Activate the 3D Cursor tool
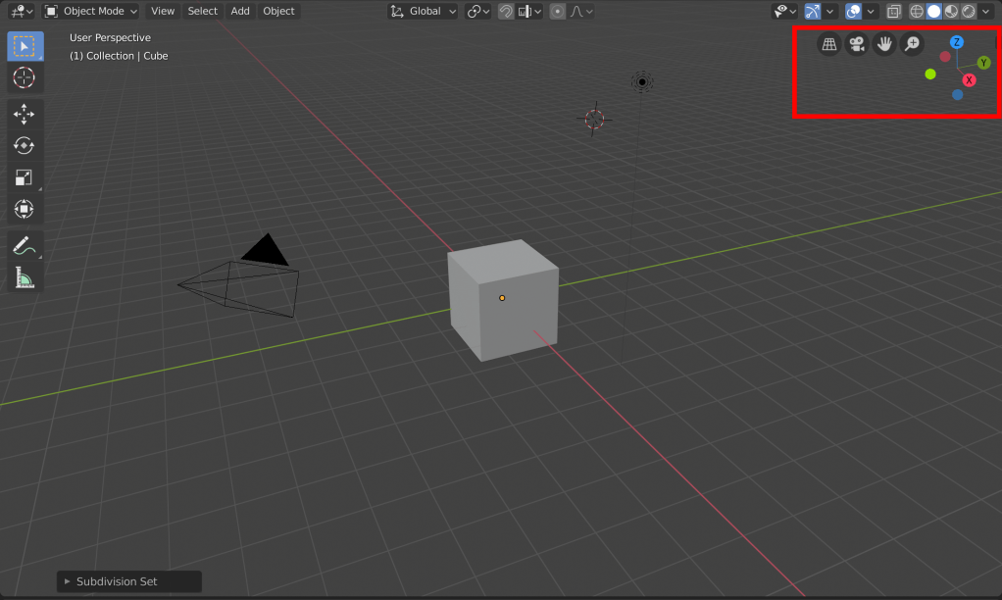This screenshot has width=1002, height=600. point(24,76)
